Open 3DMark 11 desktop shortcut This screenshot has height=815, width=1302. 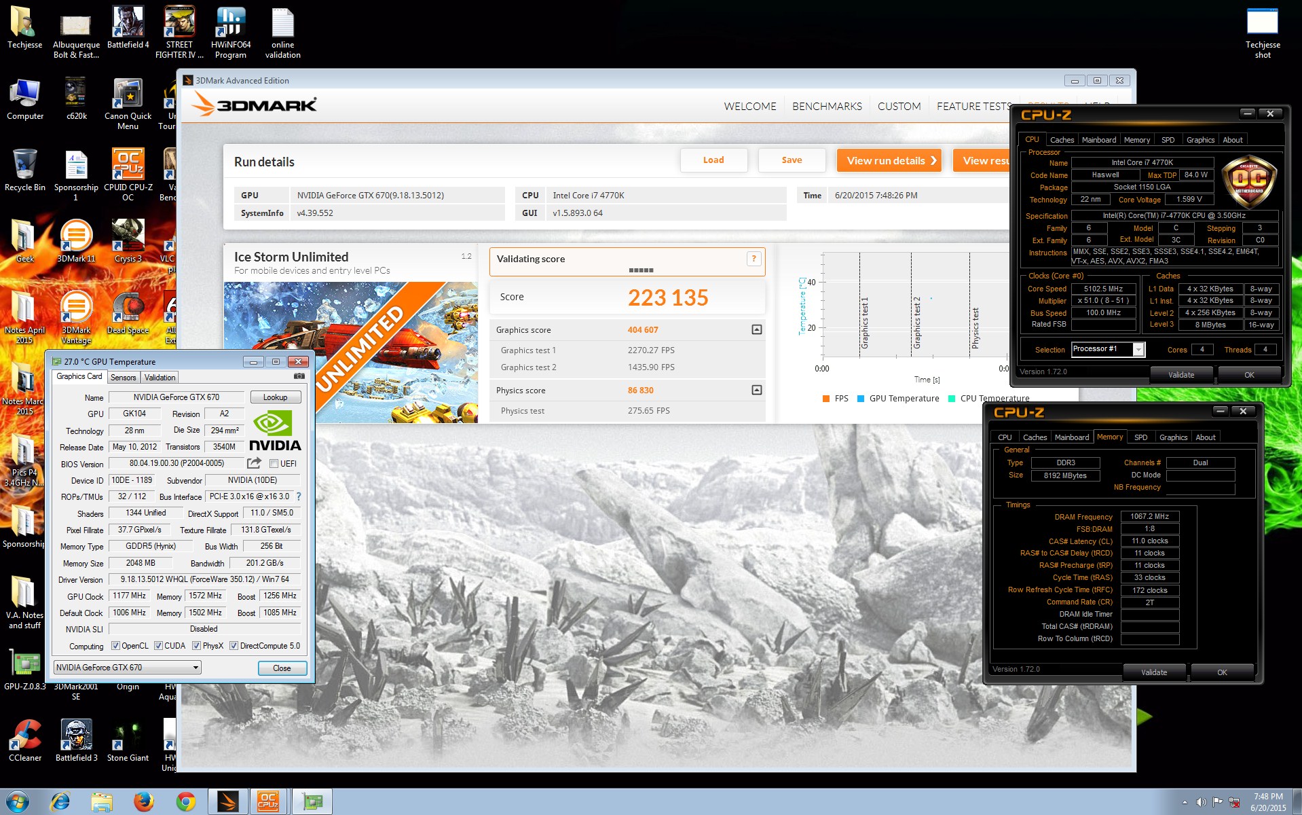pyautogui.click(x=76, y=241)
